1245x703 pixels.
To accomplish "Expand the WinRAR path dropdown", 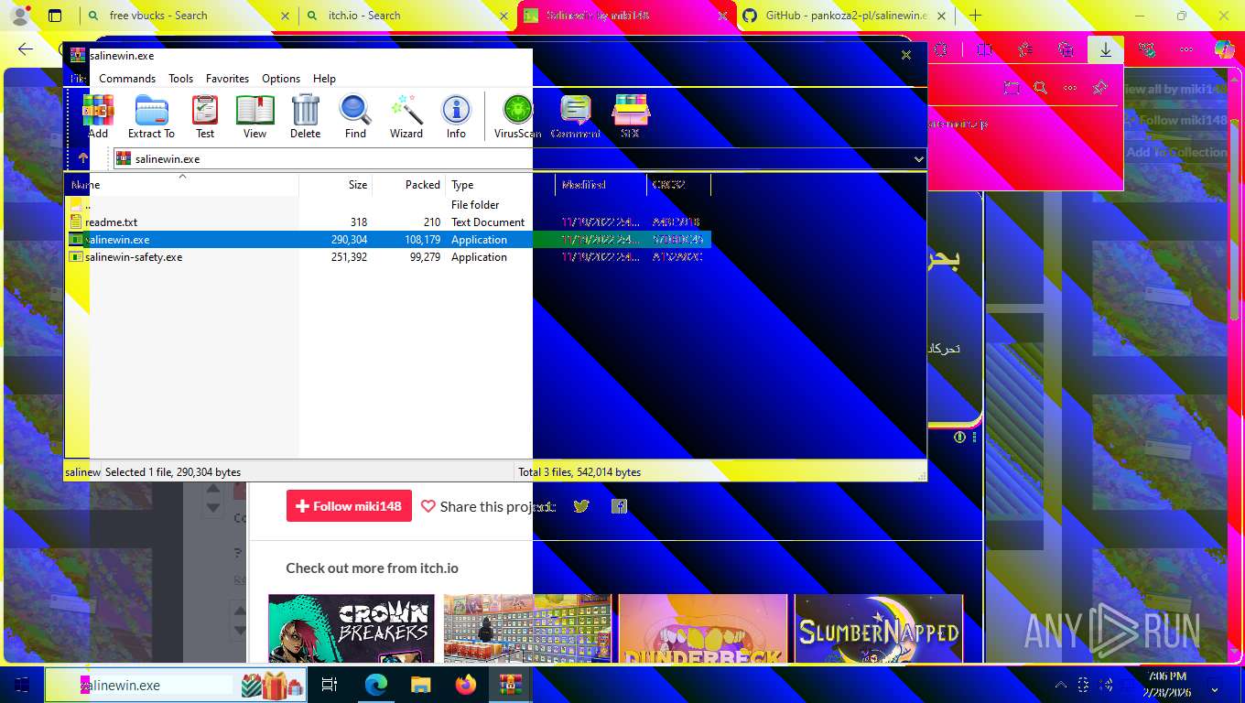I will [x=918, y=159].
